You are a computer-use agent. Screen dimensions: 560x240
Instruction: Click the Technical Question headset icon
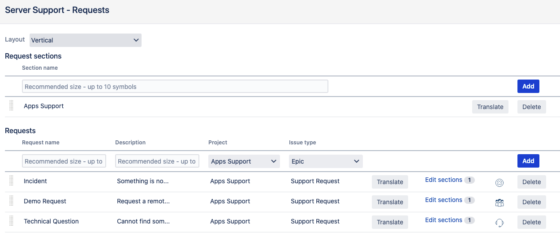[500, 223]
